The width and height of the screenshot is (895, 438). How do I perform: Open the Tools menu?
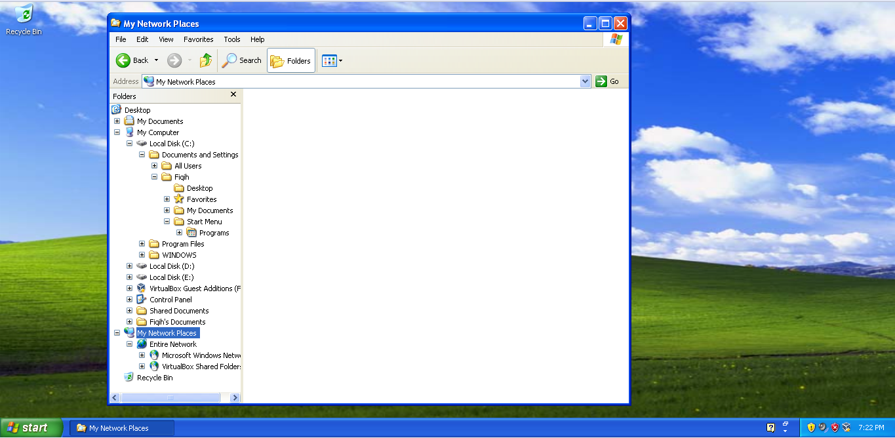[x=232, y=39]
